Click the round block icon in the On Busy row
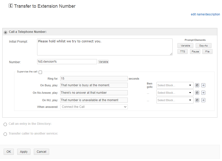Viewport: 222px width, 161px height. pyautogui.click(x=197, y=85)
